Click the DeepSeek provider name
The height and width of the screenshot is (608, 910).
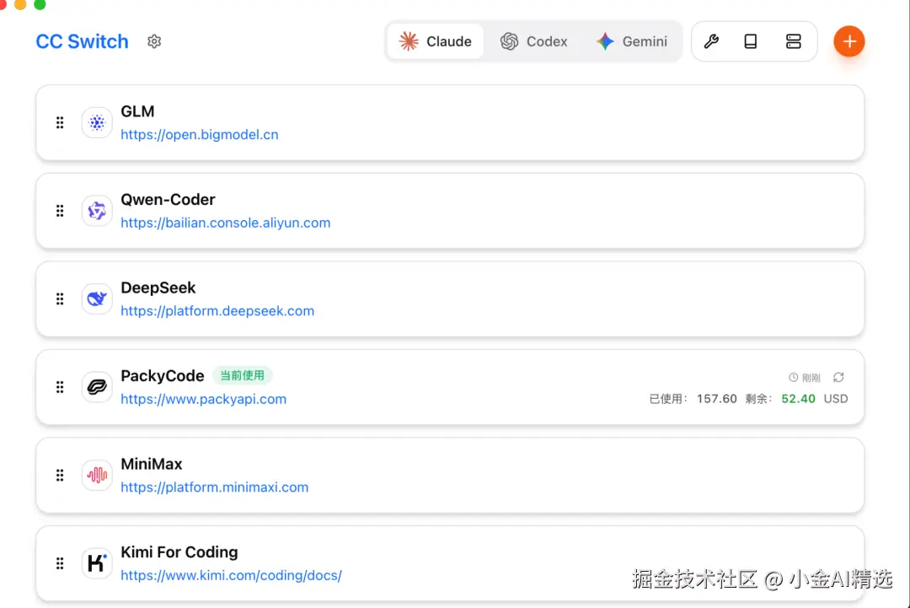pyautogui.click(x=158, y=288)
